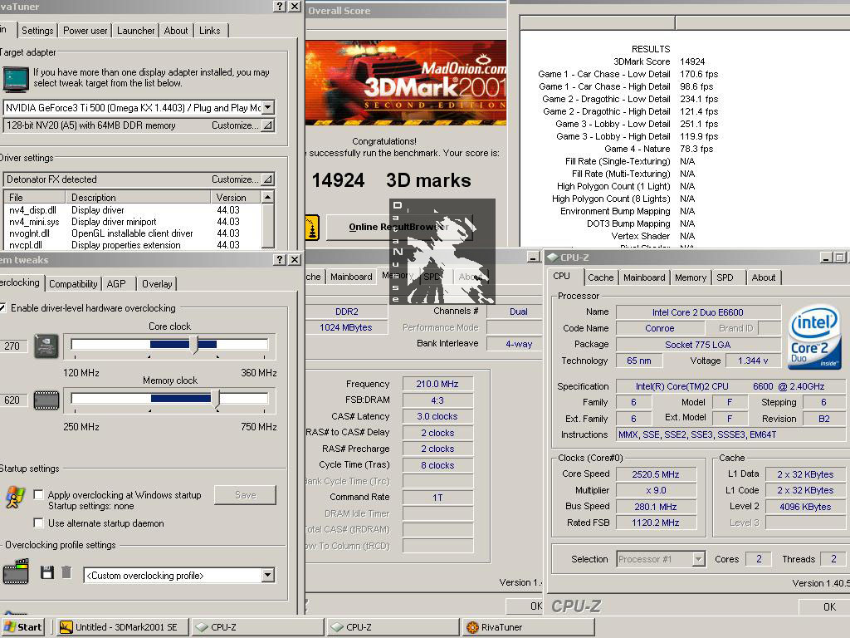Viewport: 850px width, 638px height.
Task: Enable Apply overclocking at Windows startup
Action: [38, 495]
